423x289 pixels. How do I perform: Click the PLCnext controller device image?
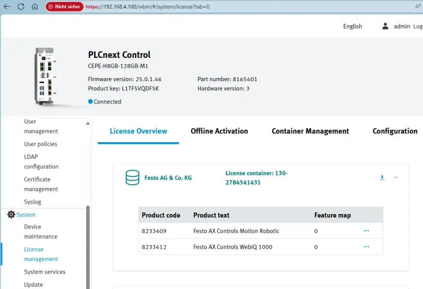(x=45, y=76)
